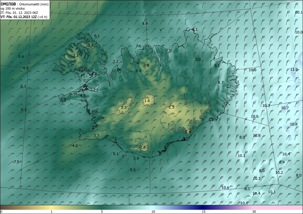Pick the dark navy segment of colour scale
This screenshot has width=303, height=214.
(202, 207)
